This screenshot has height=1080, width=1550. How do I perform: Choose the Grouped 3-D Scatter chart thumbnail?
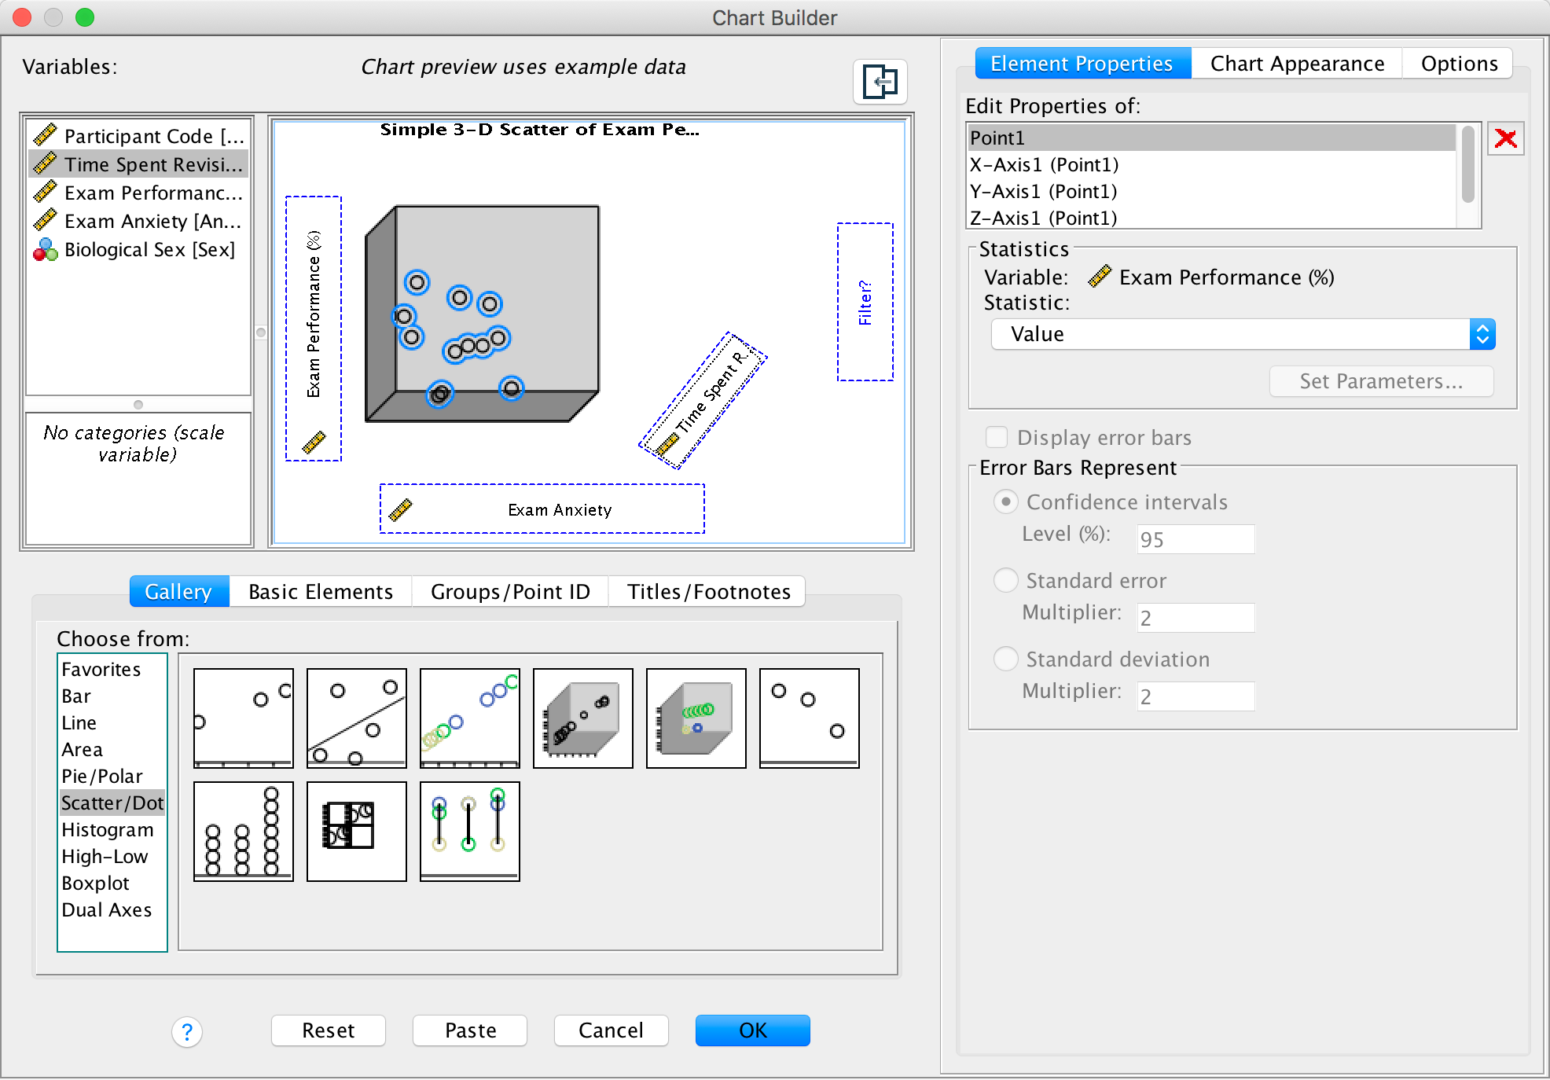coord(696,718)
